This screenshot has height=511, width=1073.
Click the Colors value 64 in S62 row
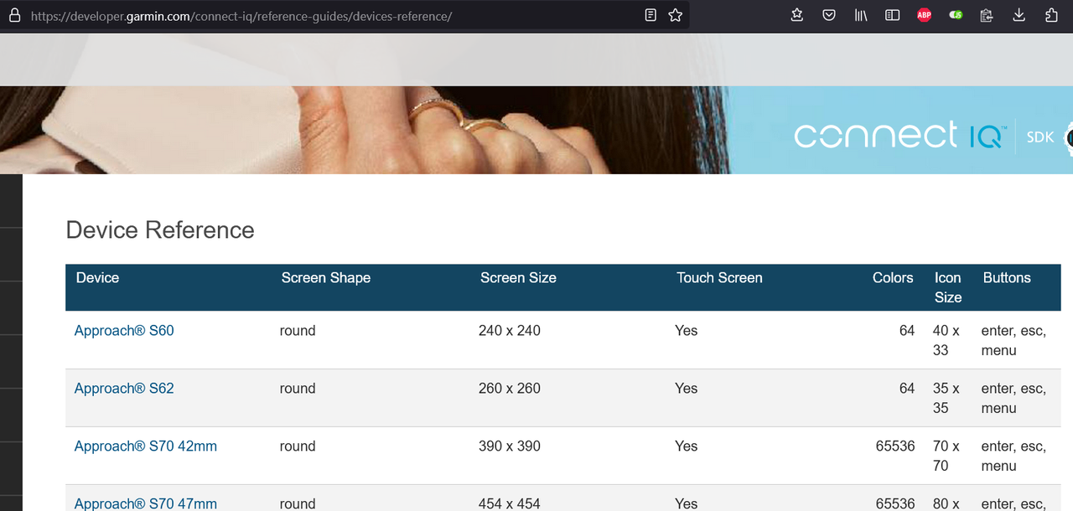coord(907,389)
